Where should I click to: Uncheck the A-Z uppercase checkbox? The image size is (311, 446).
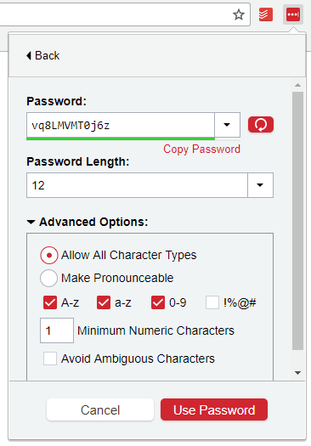tap(50, 302)
